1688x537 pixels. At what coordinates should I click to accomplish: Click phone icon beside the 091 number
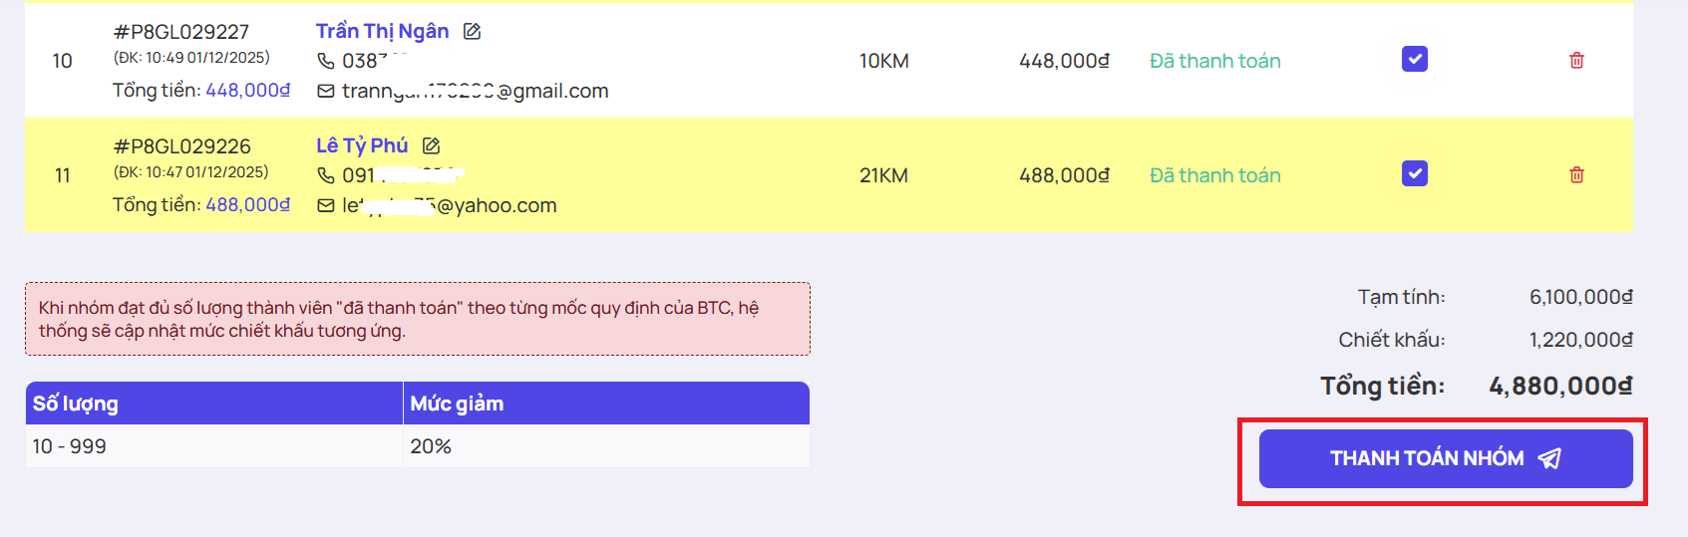326,175
